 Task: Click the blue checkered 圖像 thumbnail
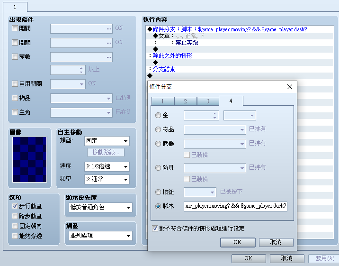coord(30,159)
